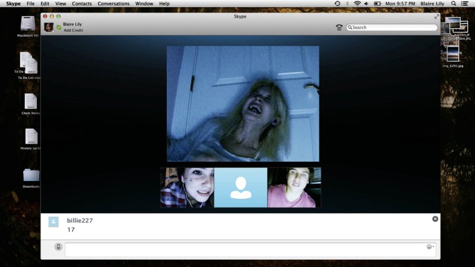Click billie227's avatar icon in message bar
Image resolution: width=475 pixels, height=267 pixels.
click(x=53, y=221)
